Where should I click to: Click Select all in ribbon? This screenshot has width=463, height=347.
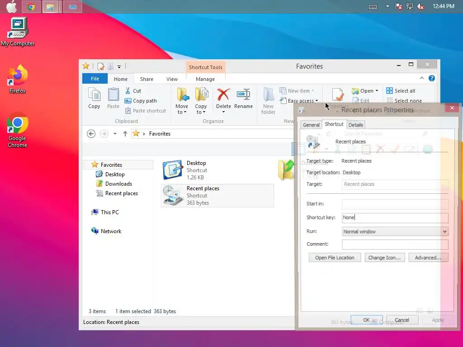[401, 91]
